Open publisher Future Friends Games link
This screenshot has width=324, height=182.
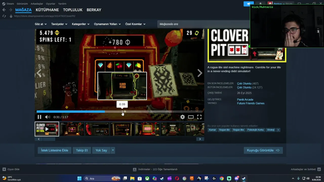251,103
